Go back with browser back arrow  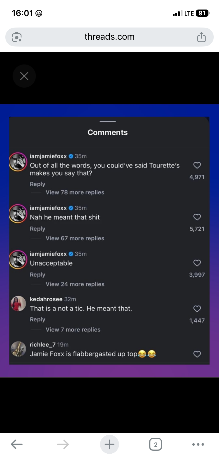(x=17, y=444)
